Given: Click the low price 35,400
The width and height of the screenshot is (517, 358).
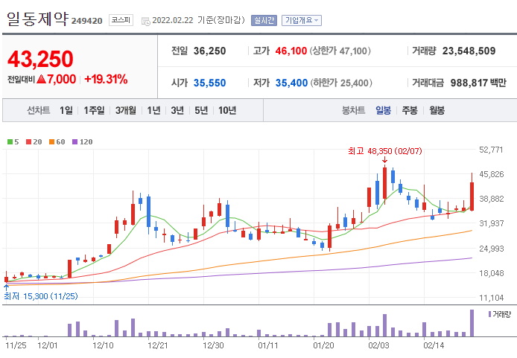Looking at the screenshot, I should [x=291, y=83].
